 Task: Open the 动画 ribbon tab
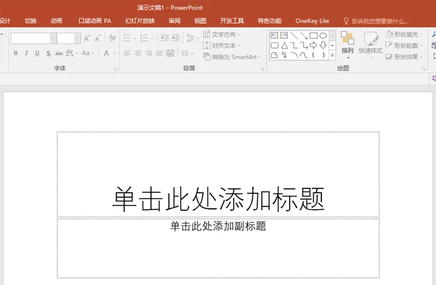click(x=57, y=21)
